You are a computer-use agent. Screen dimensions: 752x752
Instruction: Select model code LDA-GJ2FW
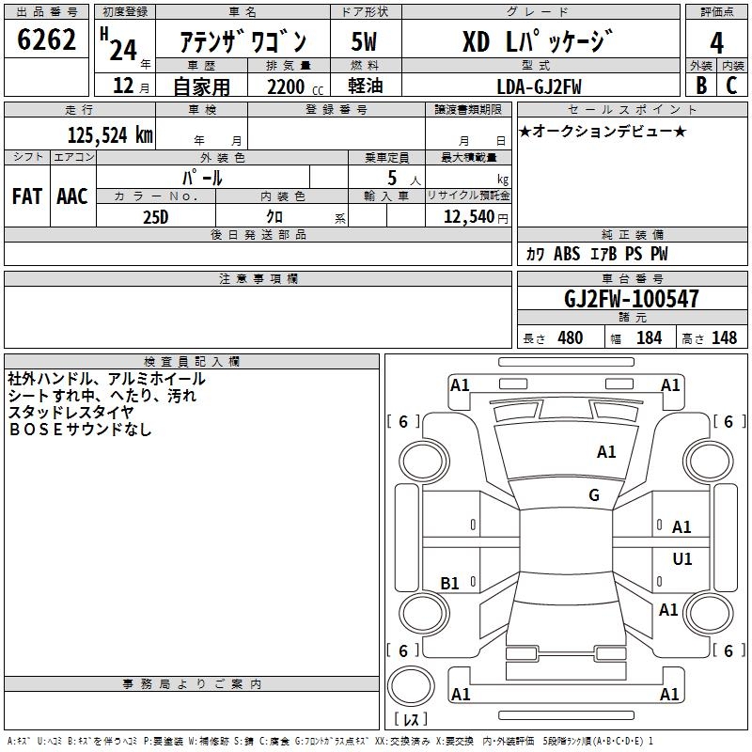539,86
